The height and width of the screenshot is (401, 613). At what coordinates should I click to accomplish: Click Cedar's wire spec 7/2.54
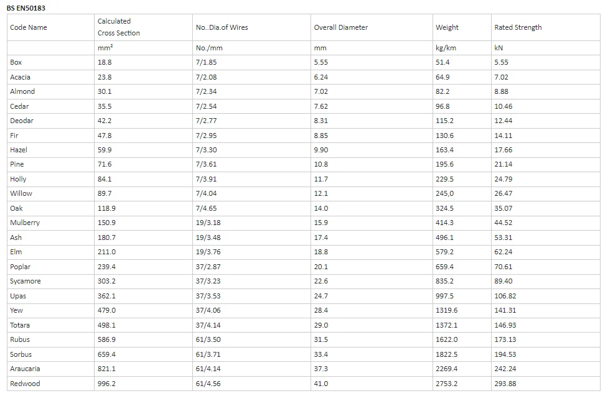pos(206,106)
